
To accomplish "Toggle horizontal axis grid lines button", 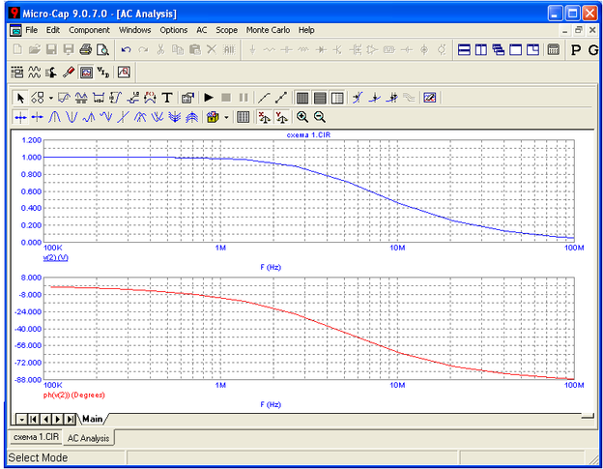I will (320, 98).
